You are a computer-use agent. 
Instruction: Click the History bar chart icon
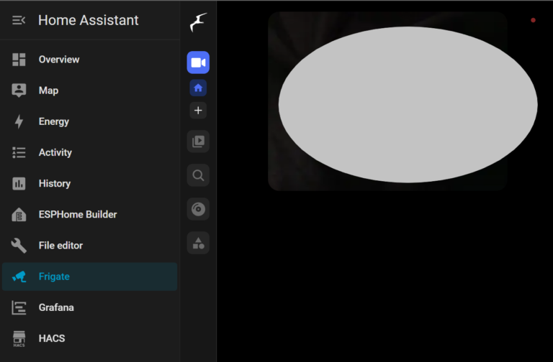coord(19,183)
